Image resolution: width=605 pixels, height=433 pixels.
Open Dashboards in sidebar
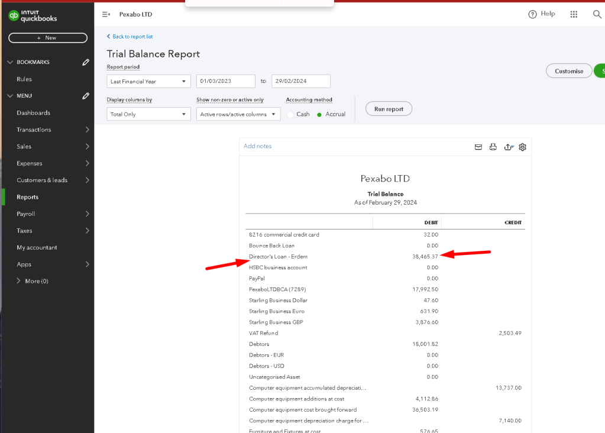click(34, 113)
